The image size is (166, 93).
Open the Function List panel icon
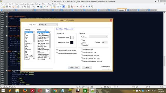tap(72, 6)
